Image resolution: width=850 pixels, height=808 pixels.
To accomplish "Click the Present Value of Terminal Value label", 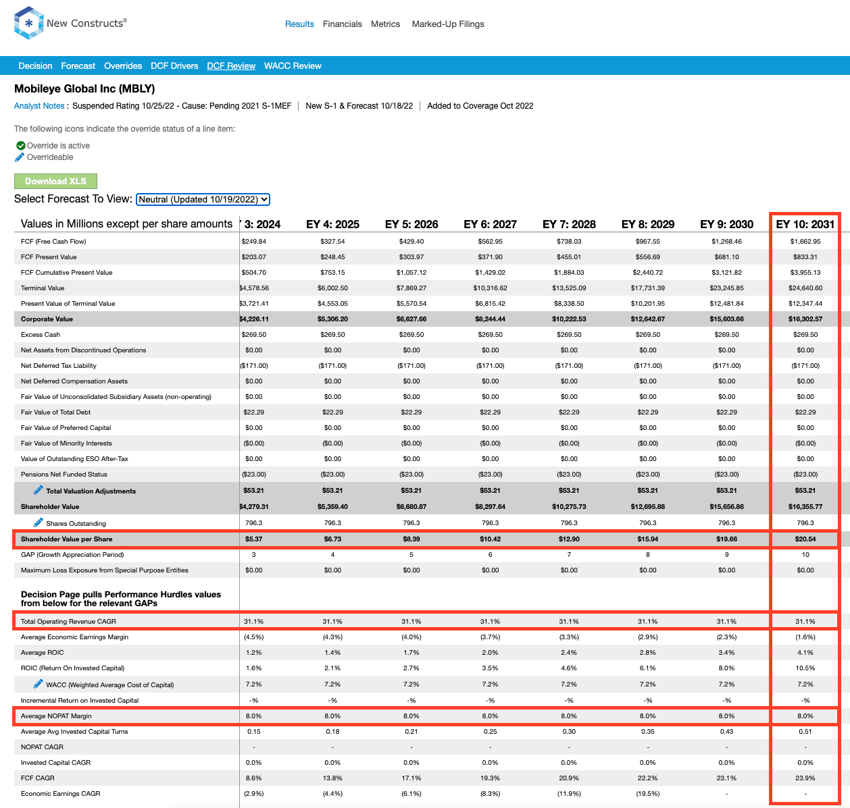I will [68, 304].
